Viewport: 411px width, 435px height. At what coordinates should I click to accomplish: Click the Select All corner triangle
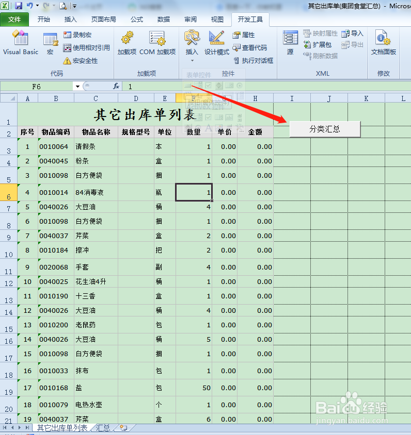pos(9,98)
